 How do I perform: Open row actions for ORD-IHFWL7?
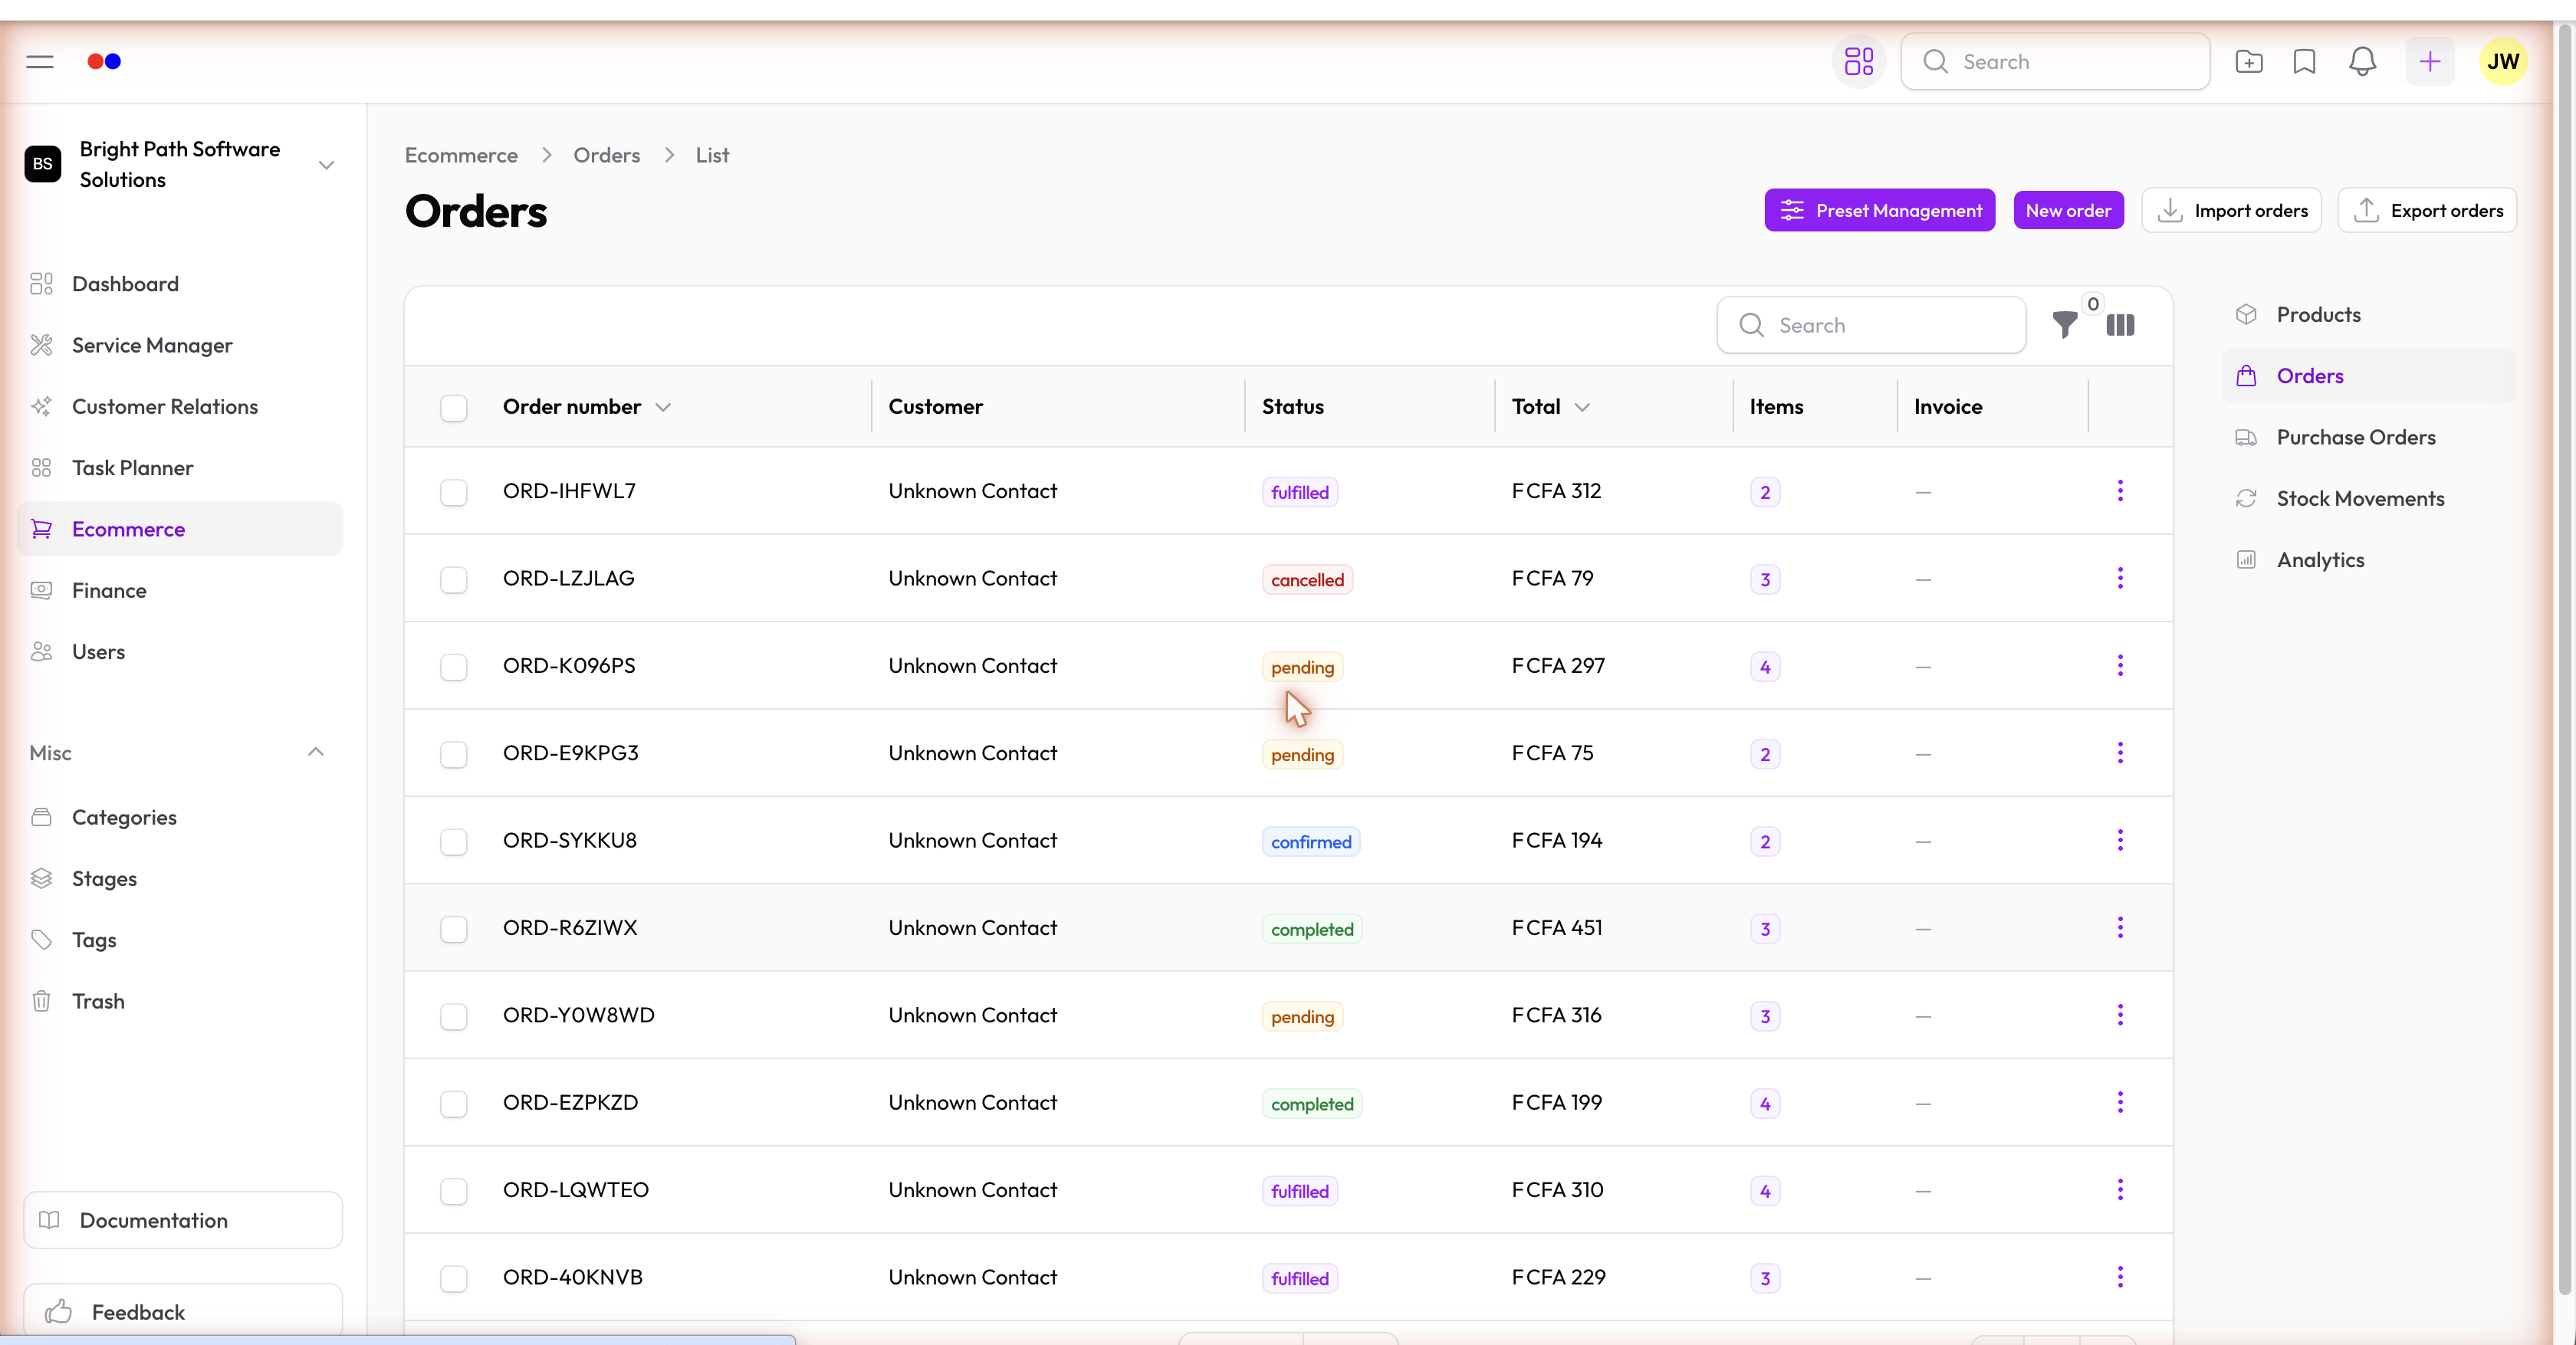(x=2119, y=490)
